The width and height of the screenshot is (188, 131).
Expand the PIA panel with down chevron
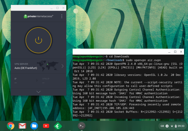coord(39,92)
